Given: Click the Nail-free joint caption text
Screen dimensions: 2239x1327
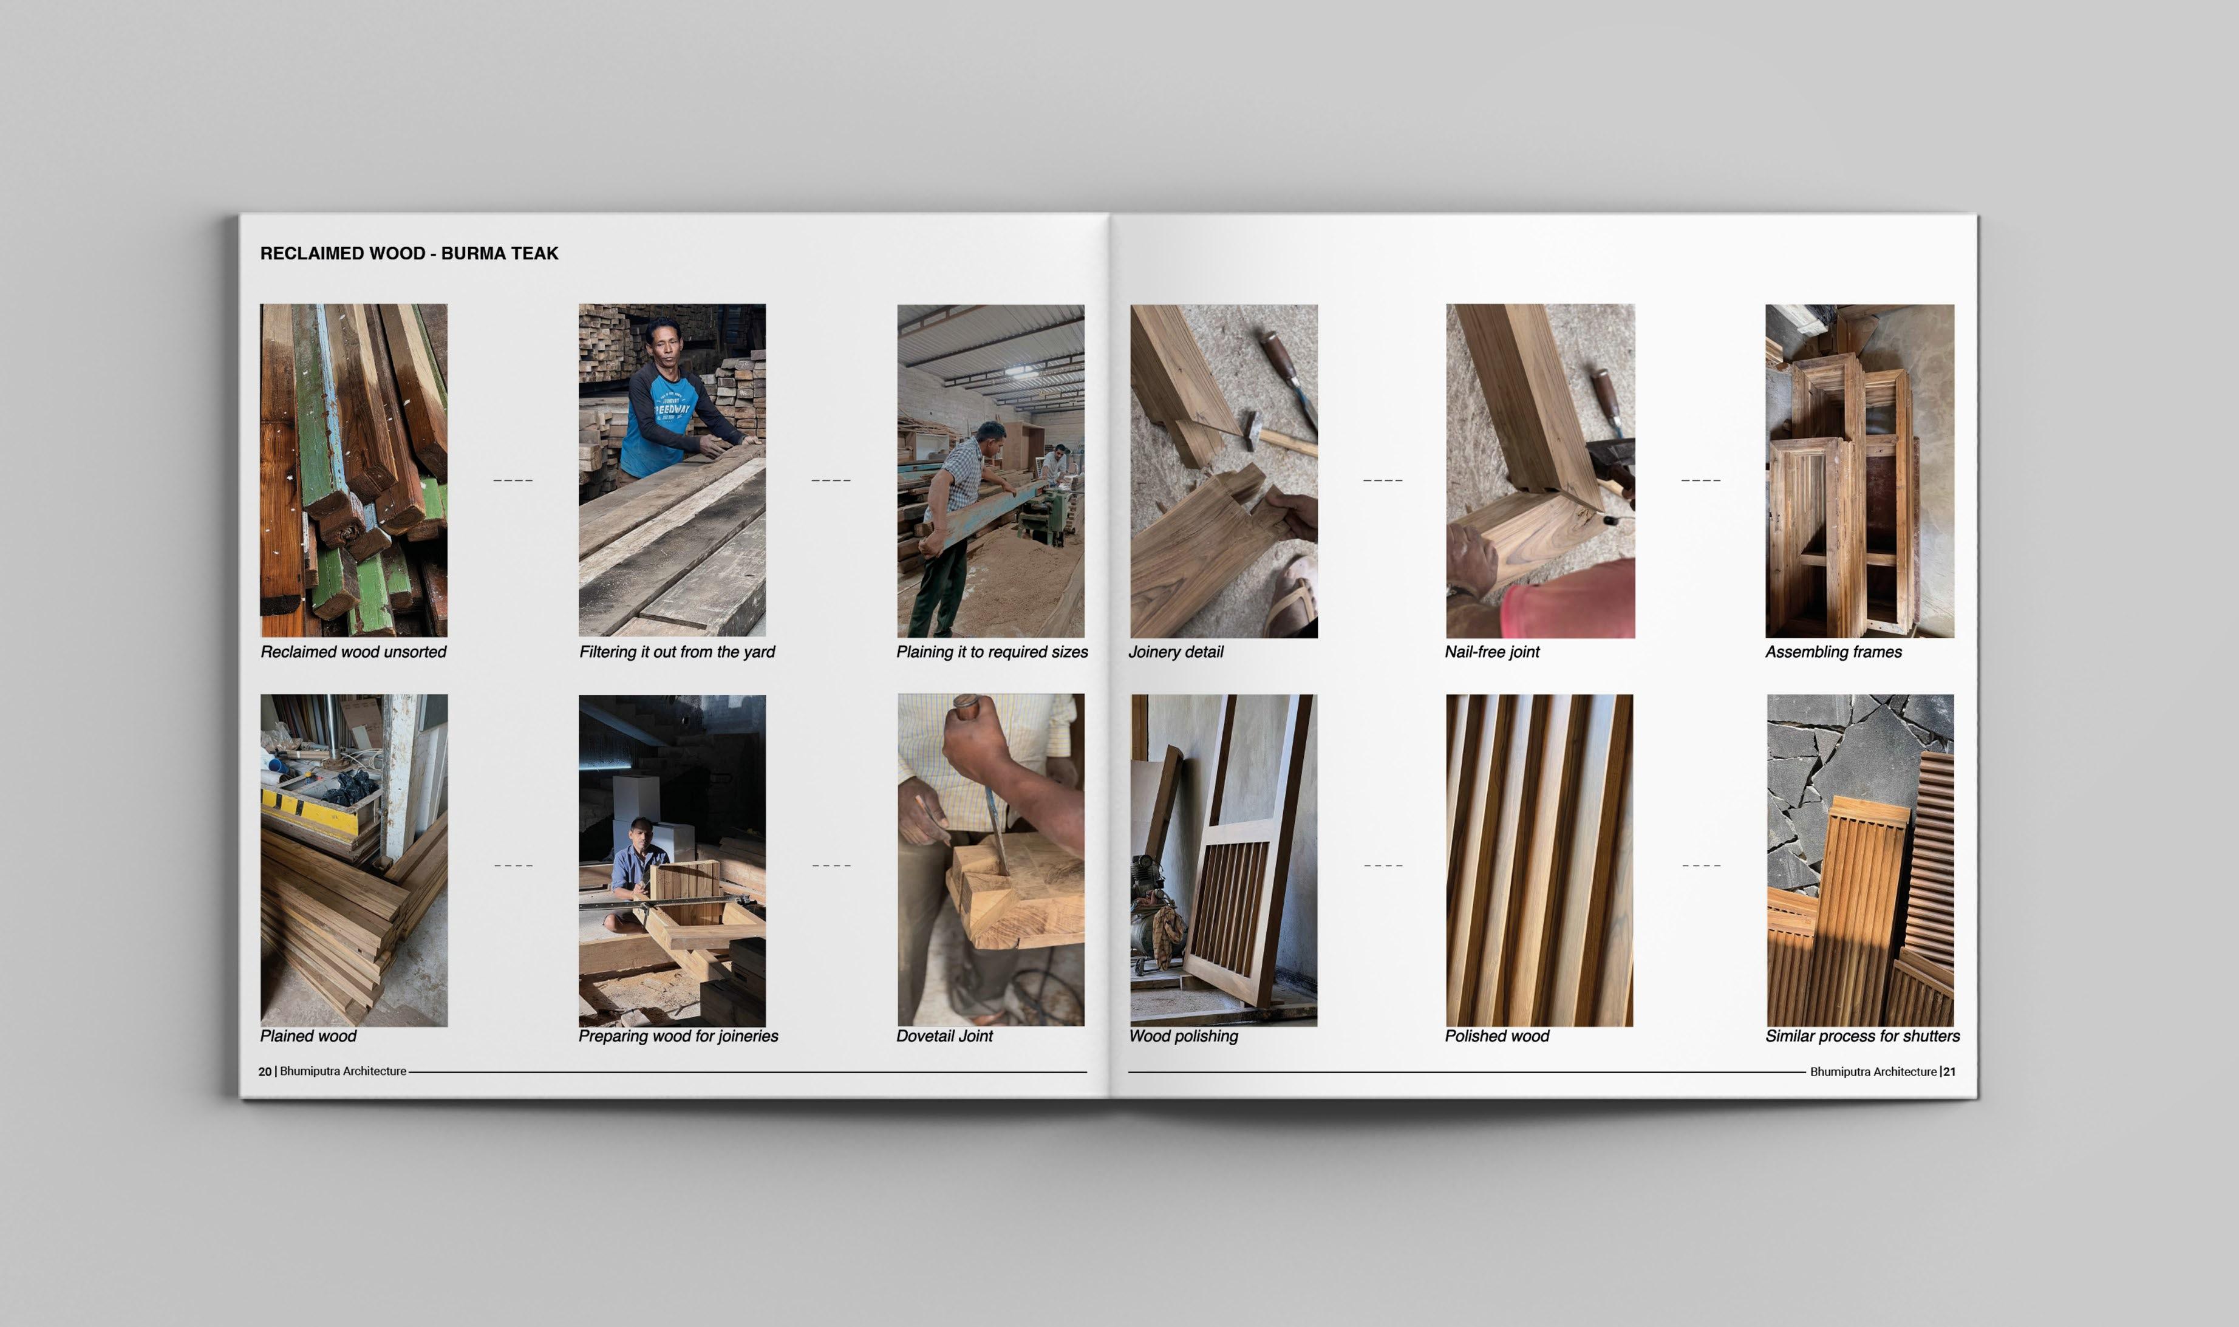Looking at the screenshot, I should coord(1491,653).
